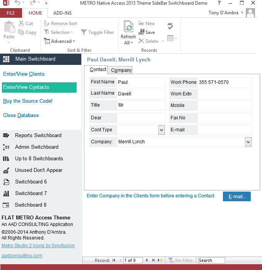Click the empty Dear field

141,118
